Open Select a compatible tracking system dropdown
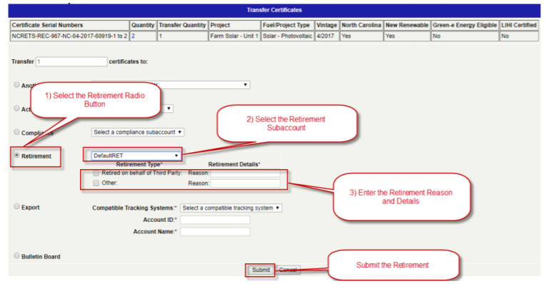This screenshot has width=546, height=284. click(231, 208)
